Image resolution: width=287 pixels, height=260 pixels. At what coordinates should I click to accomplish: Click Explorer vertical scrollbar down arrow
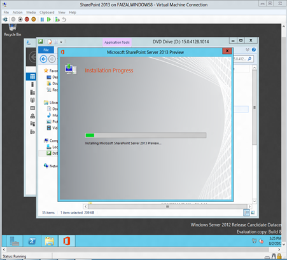pyautogui.click(x=255, y=202)
